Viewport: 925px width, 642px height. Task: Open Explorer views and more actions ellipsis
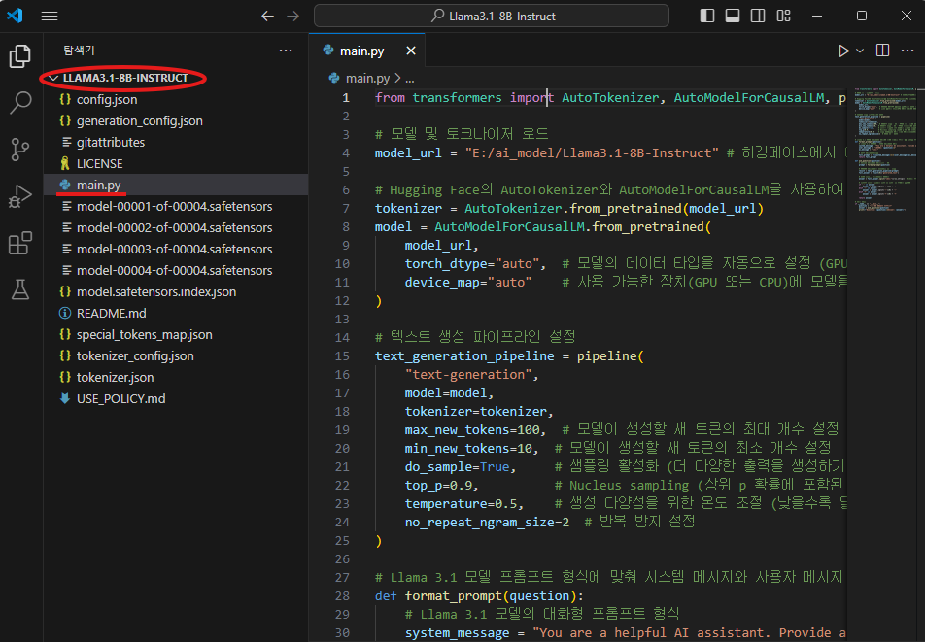click(286, 51)
